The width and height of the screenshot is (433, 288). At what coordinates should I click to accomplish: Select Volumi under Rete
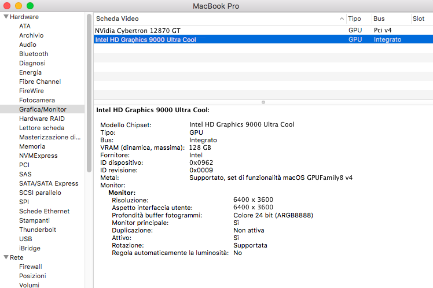tap(29, 285)
